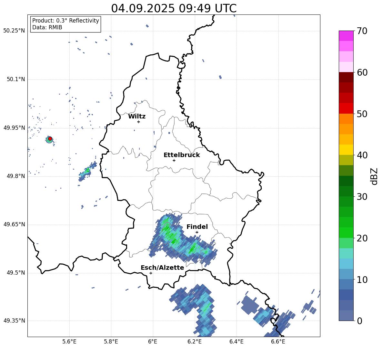Click the 50.25°N latitude label
The width and height of the screenshot is (382, 348).
point(14,31)
